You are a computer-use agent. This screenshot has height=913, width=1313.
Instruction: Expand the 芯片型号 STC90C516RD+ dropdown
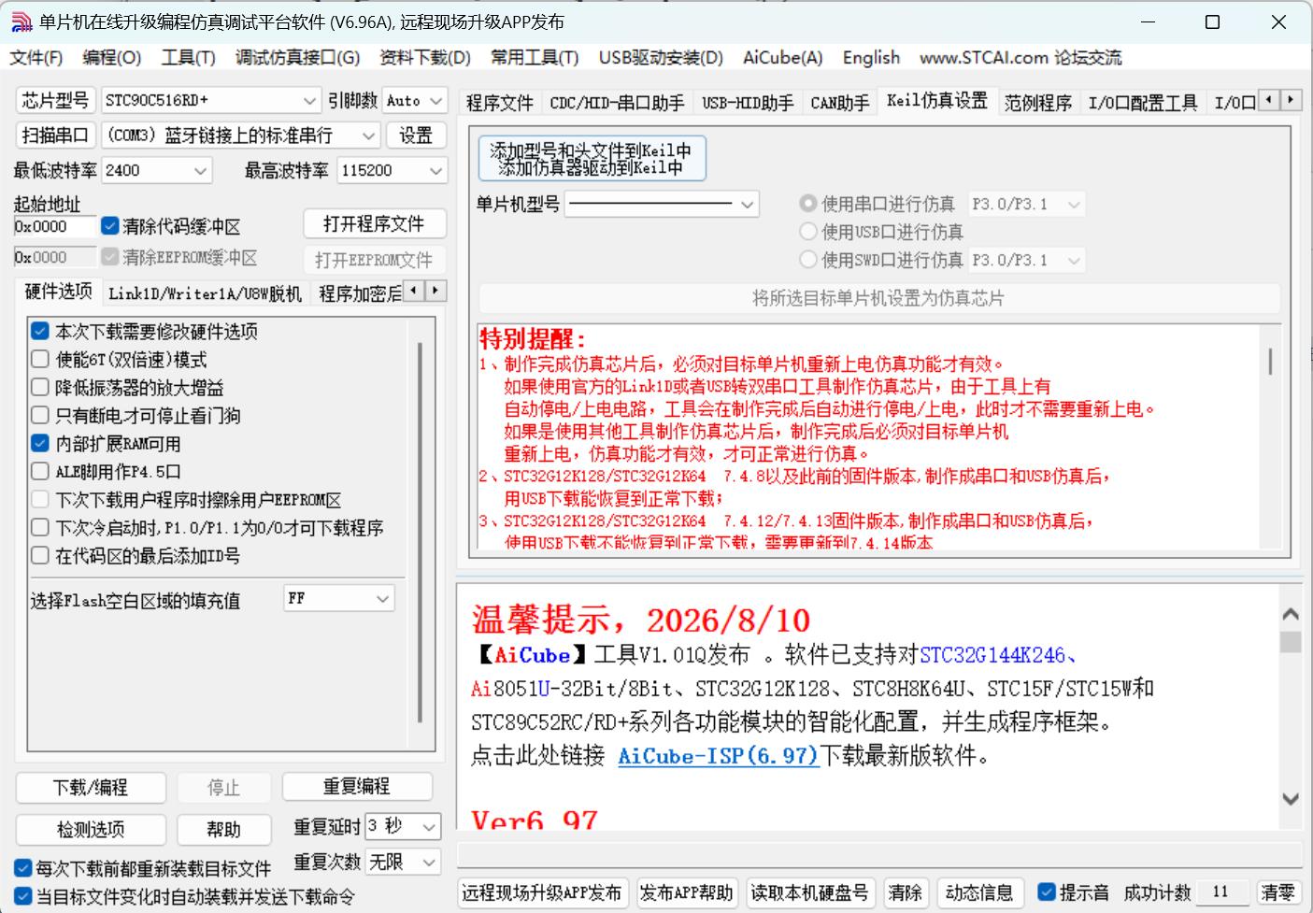212,100
